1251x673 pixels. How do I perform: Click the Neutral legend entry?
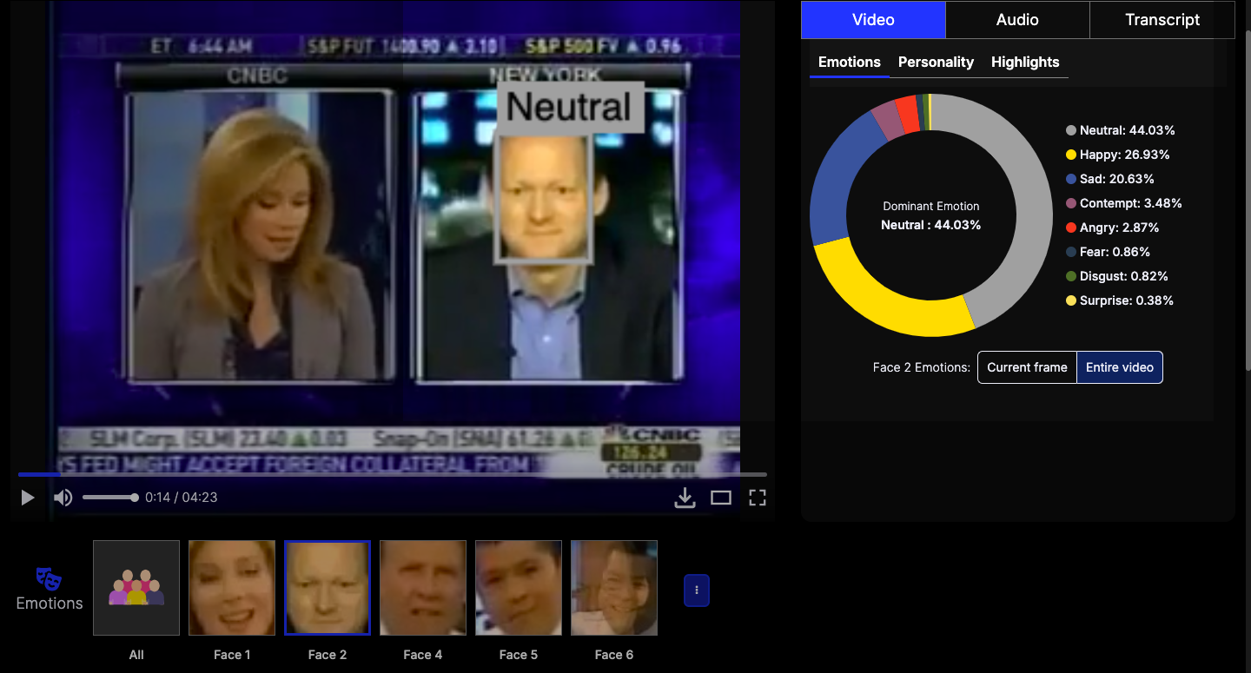[x=1121, y=130]
